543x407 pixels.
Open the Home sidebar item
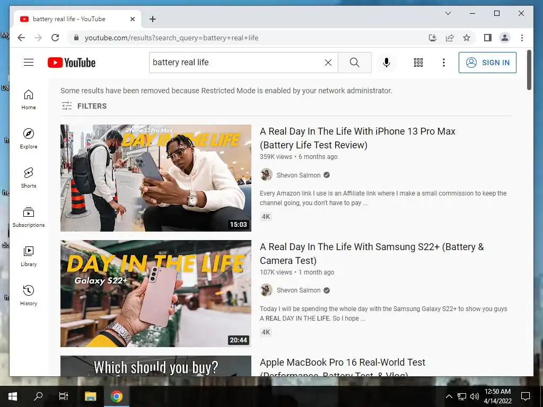coord(29,100)
